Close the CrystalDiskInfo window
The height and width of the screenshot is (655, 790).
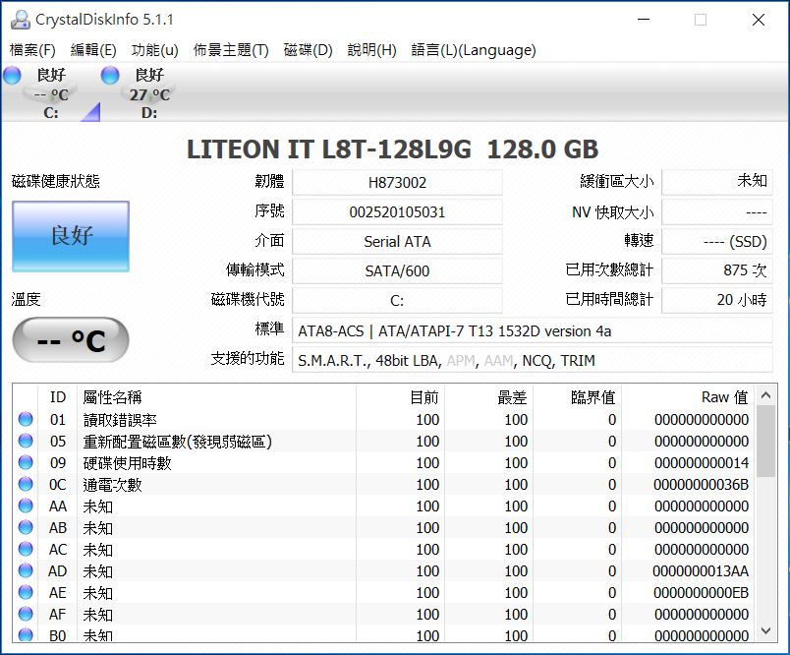tap(759, 20)
